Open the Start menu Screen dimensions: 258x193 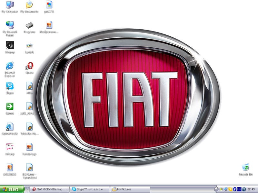pyautogui.click(x=12, y=189)
